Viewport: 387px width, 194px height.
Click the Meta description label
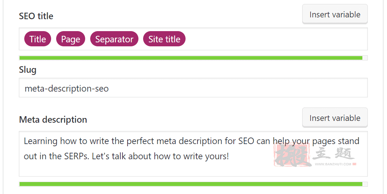(53, 120)
